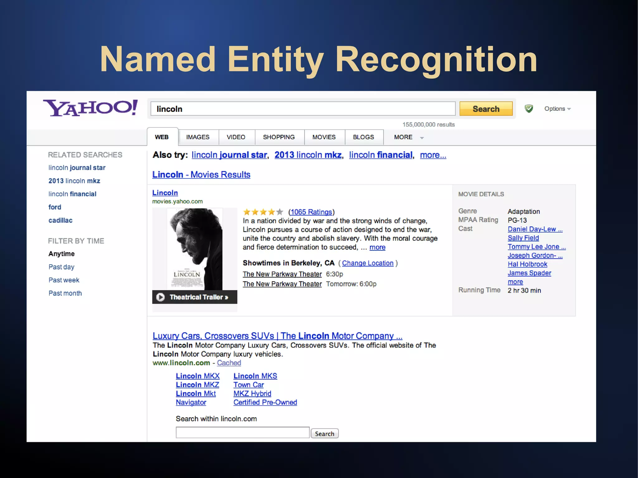The width and height of the screenshot is (638, 478).
Task: Click the Search within lincoln.com field
Action: [x=242, y=433]
